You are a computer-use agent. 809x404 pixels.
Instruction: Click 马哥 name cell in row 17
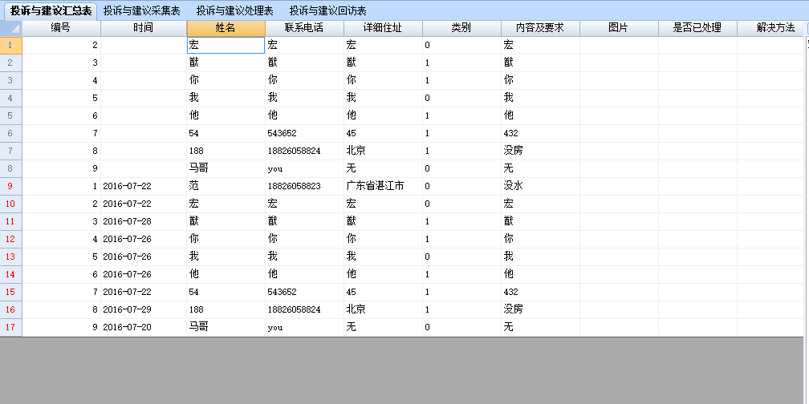point(226,327)
